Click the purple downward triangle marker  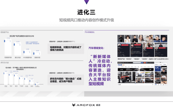[86, 2]
